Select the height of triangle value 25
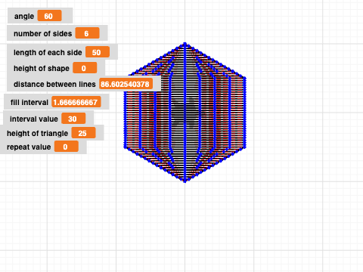This screenshot has height=272, width=363. 83,133
